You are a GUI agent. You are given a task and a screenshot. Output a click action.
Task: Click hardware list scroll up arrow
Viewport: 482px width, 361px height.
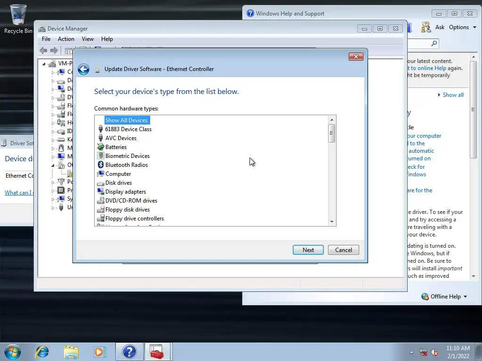point(332,120)
